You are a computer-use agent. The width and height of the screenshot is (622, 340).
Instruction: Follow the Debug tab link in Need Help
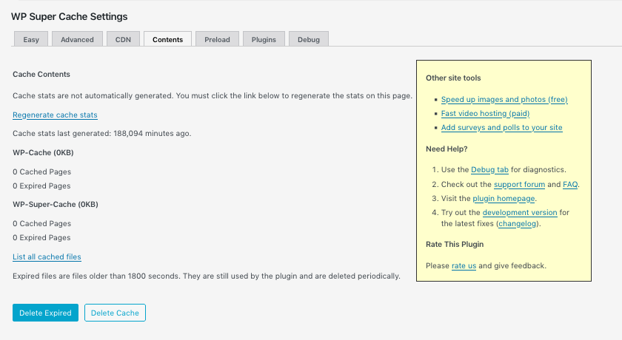click(489, 170)
